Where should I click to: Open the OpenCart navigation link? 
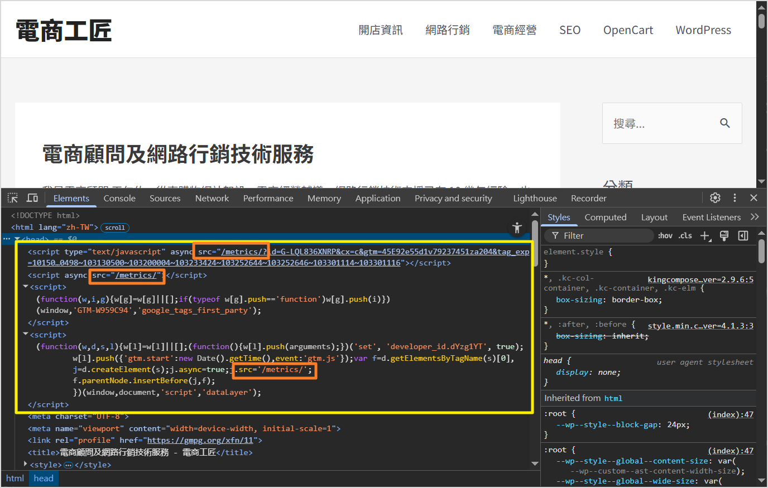pos(628,30)
